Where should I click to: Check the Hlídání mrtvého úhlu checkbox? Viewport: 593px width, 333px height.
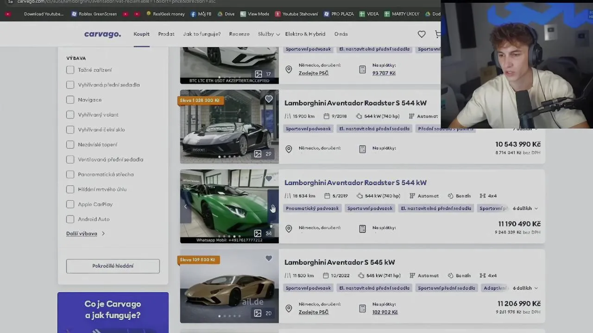(70, 189)
